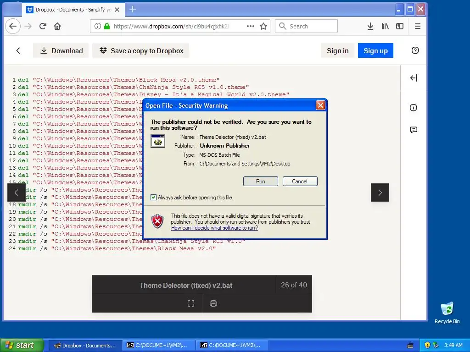The height and width of the screenshot is (352, 470).
Task: Click the dropbox.com URL address field
Action: [x=171, y=26]
